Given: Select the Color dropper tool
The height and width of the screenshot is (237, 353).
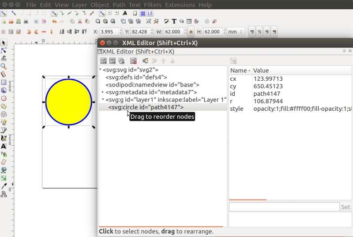Looking at the screenshot, I should [4, 186].
